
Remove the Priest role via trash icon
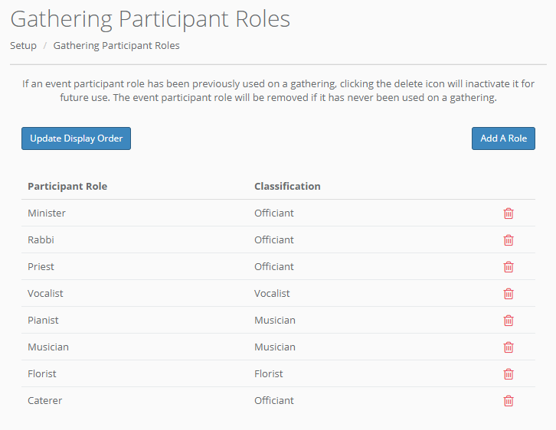(508, 267)
